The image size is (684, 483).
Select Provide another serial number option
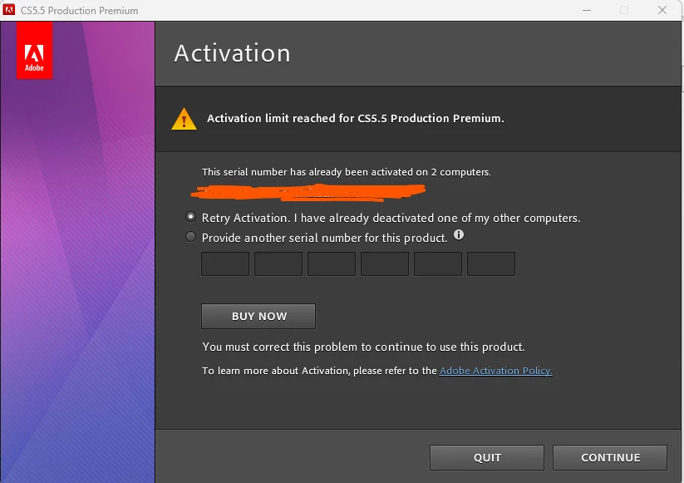[190, 237]
